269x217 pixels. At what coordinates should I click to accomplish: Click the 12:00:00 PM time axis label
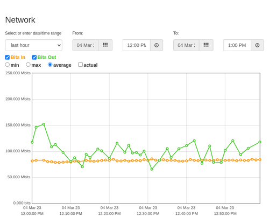pos(32,214)
